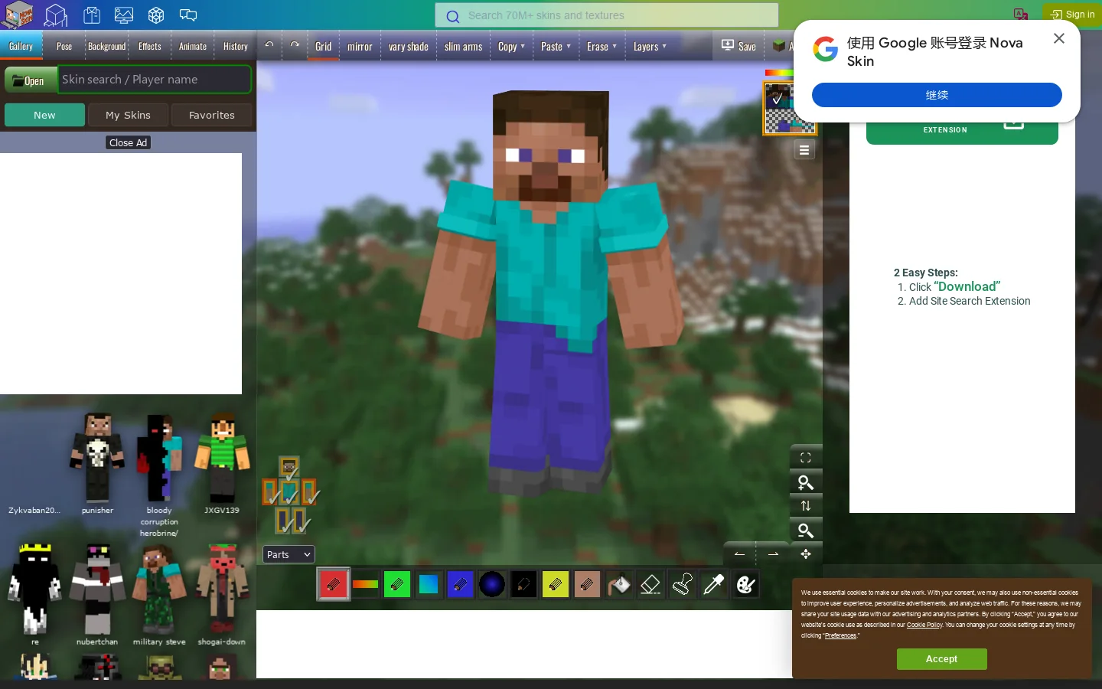Open the wallpaper picture icon in top bar
Screen dimensions: 1102x689
[124, 15]
